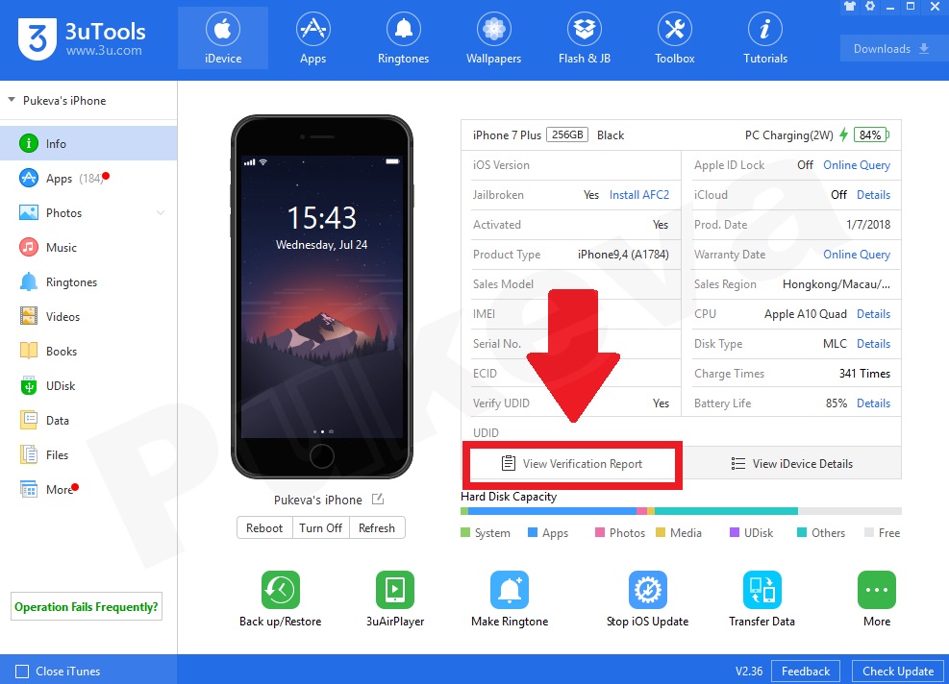Click the Product Type iPhone9,4 (A1784) value

coord(623,255)
